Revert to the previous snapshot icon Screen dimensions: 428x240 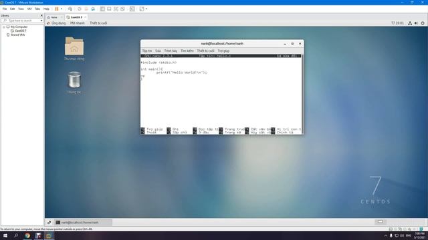[86, 9]
